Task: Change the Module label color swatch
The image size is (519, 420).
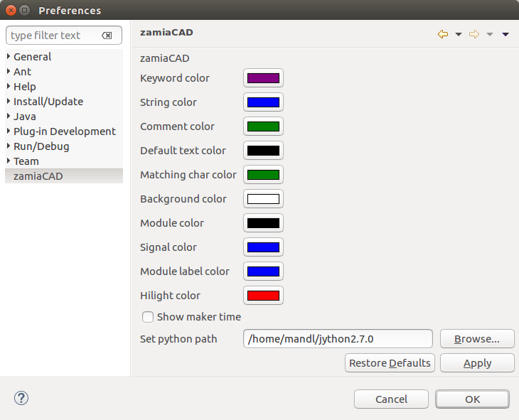Action: pos(264,271)
